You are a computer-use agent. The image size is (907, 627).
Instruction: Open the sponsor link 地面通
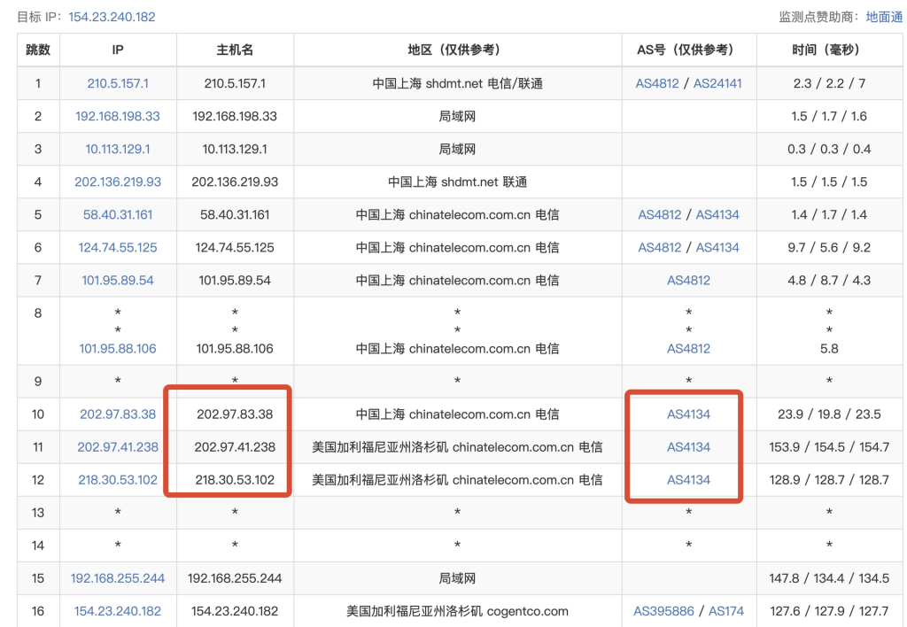click(884, 17)
